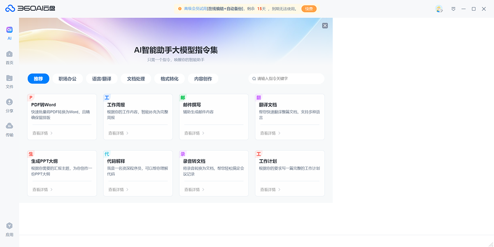
Task: Select the 内容创作 tab
Action: point(203,79)
